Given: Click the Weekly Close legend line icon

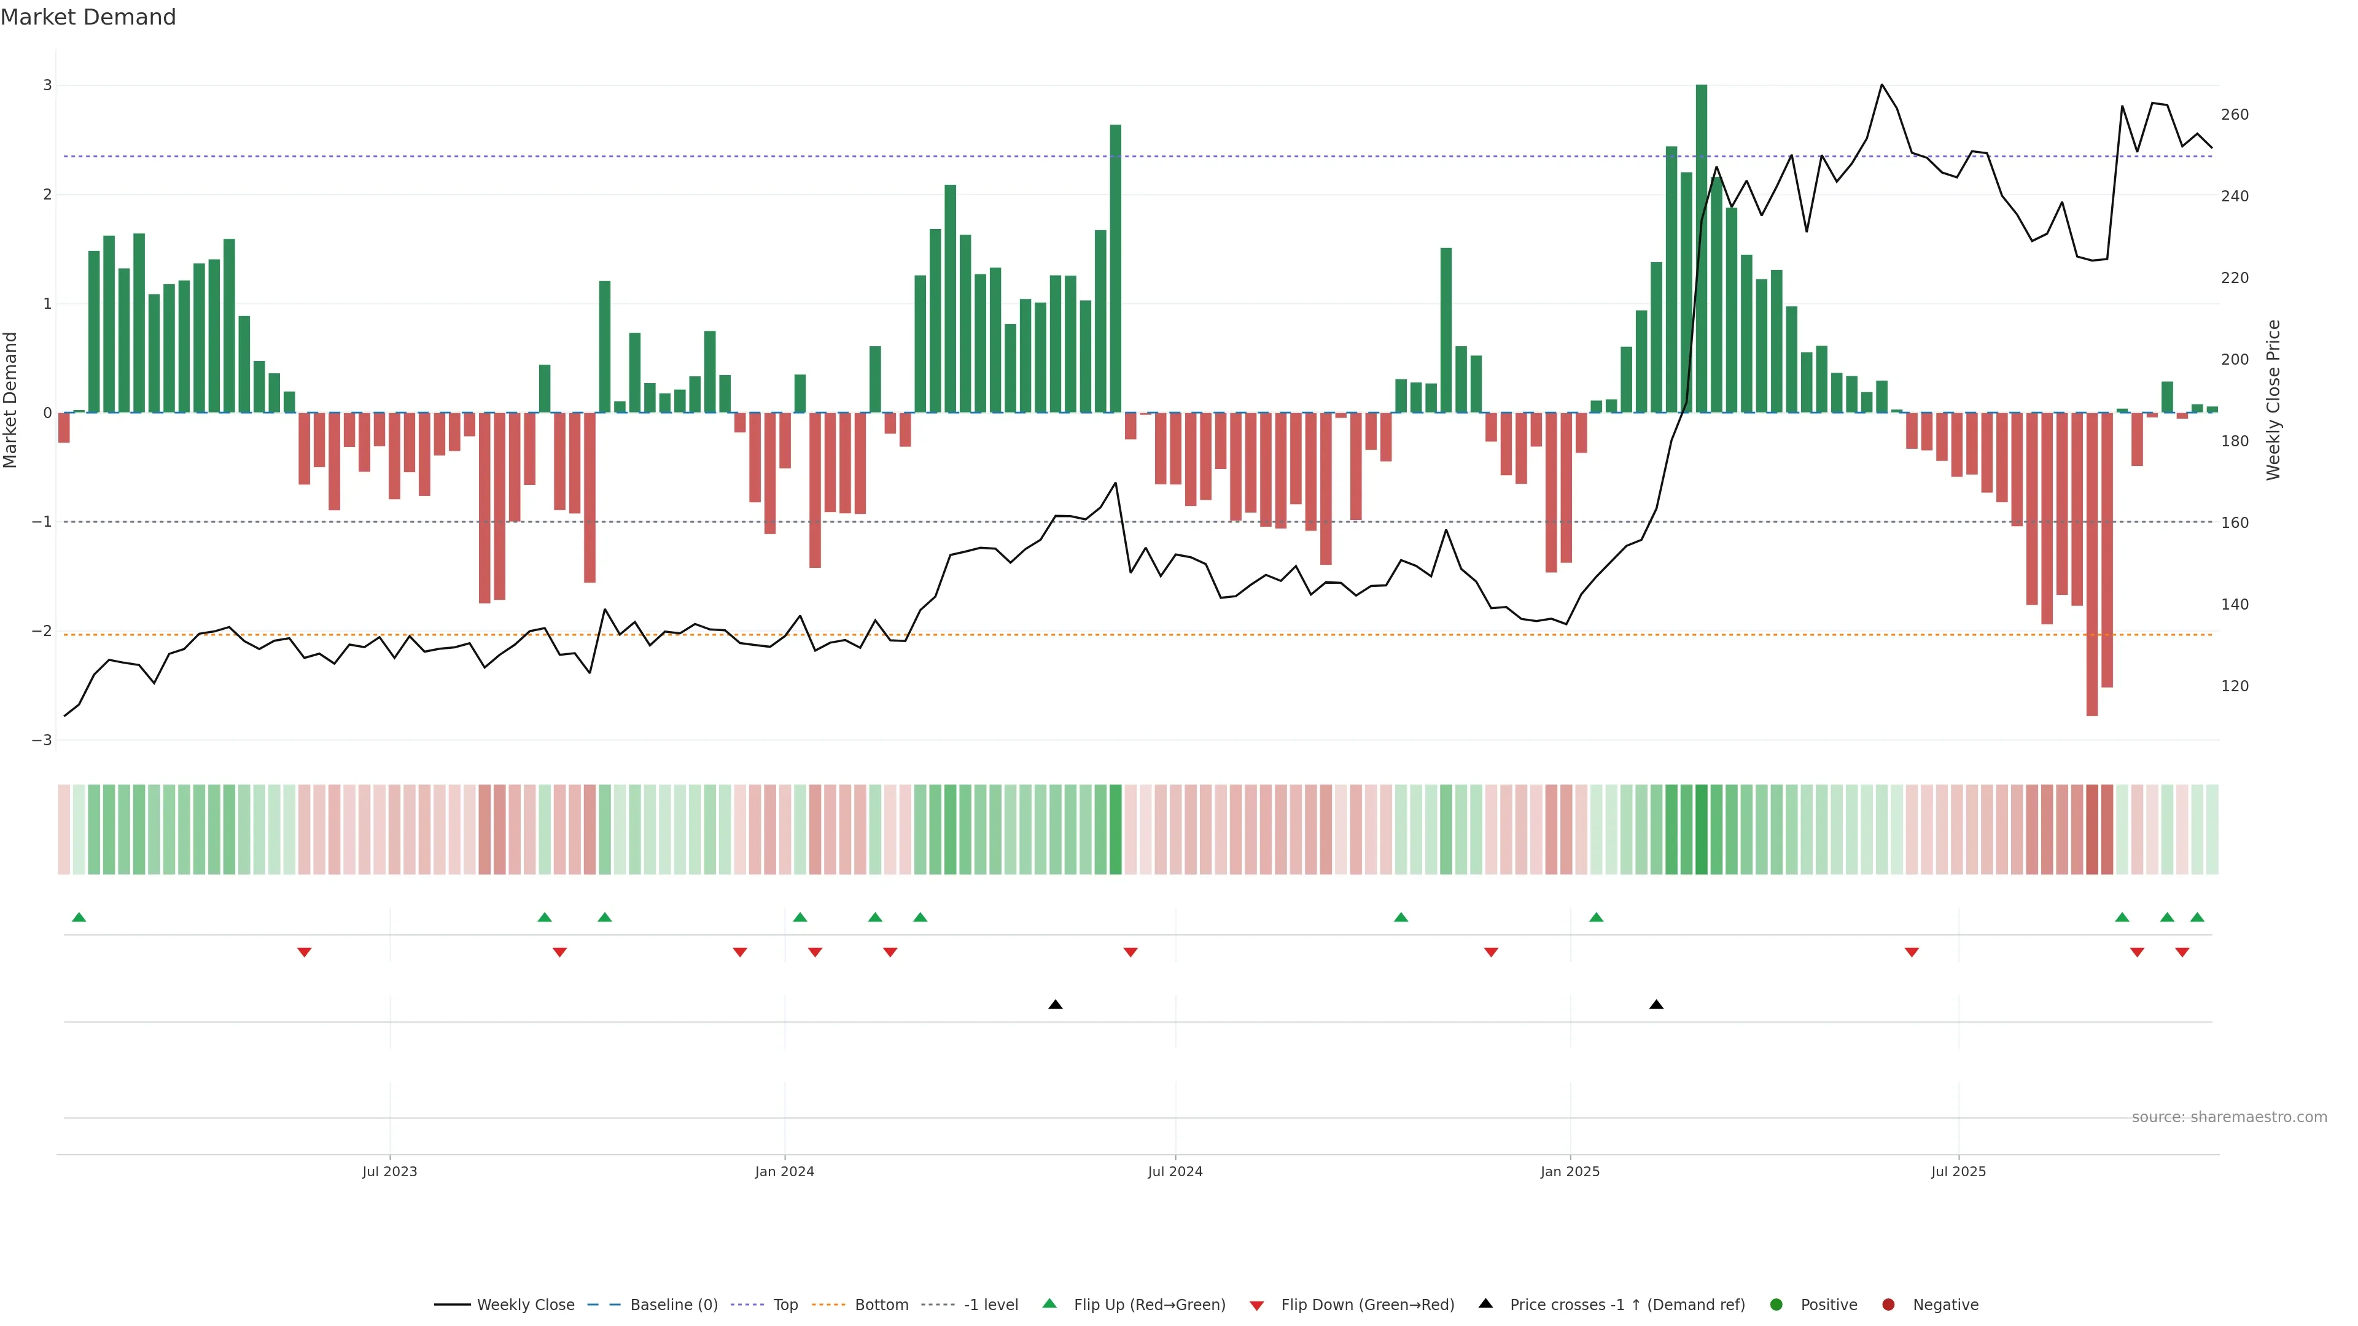Looking at the screenshot, I should tap(452, 1305).
